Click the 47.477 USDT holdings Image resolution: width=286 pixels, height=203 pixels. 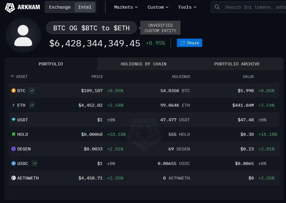click(175, 120)
